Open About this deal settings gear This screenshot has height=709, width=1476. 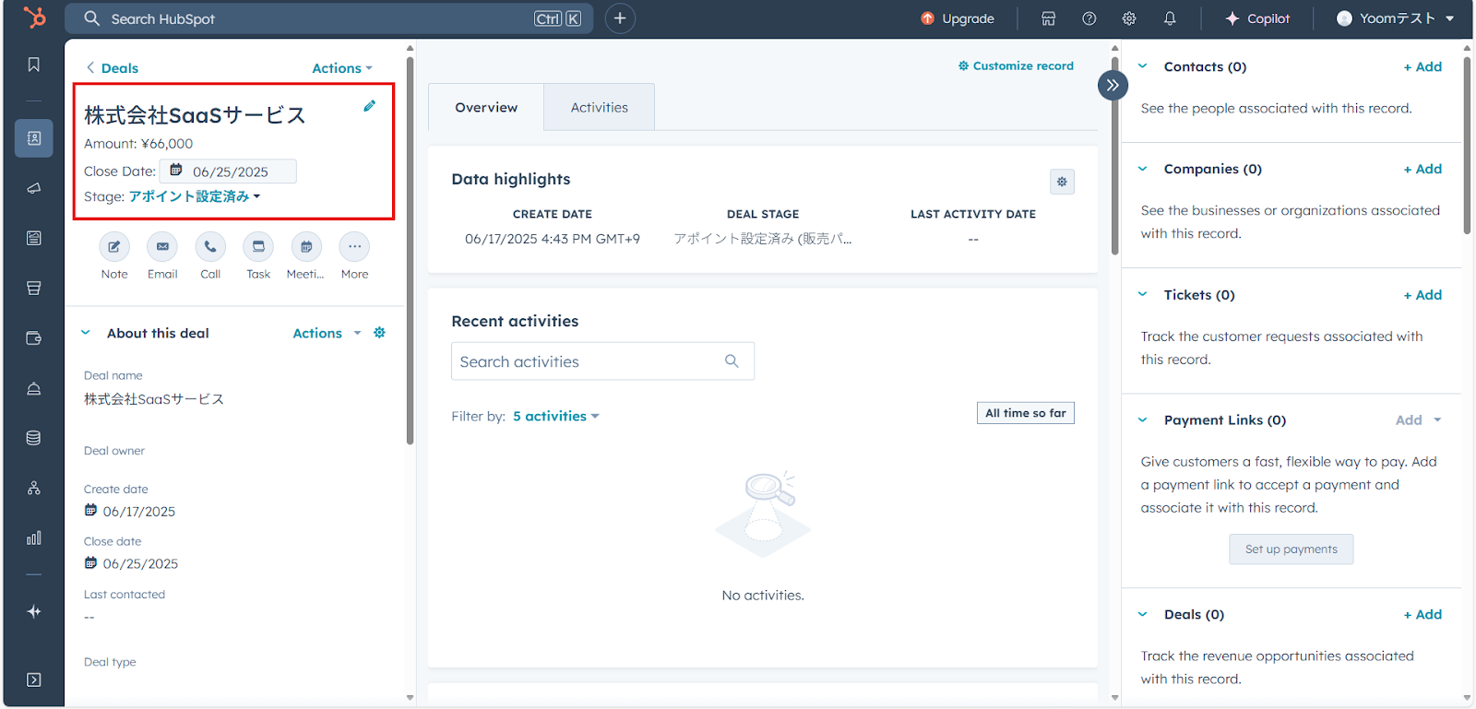coord(379,333)
